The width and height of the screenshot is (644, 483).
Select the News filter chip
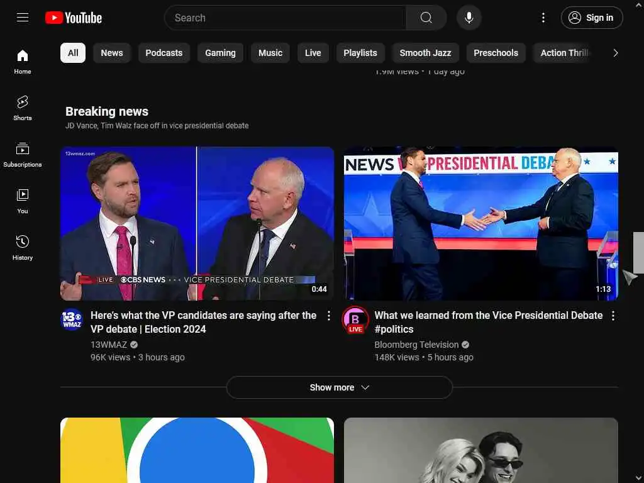point(112,53)
